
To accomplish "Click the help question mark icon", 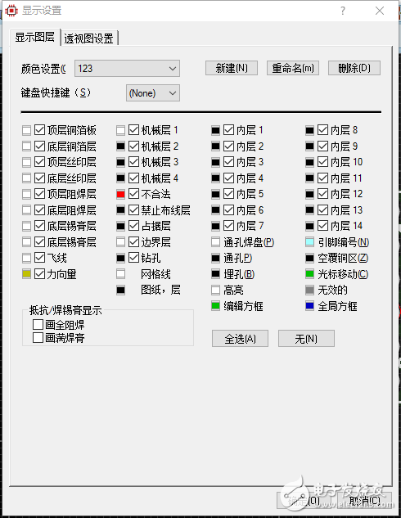I will (x=343, y=11).
